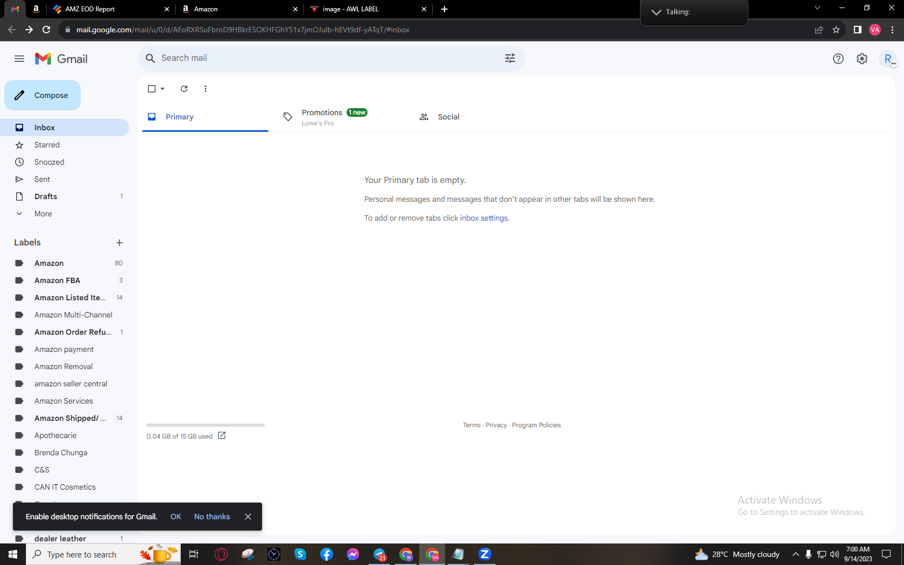
Task: Create a new label with plus icon
Action: click(119, 243)
